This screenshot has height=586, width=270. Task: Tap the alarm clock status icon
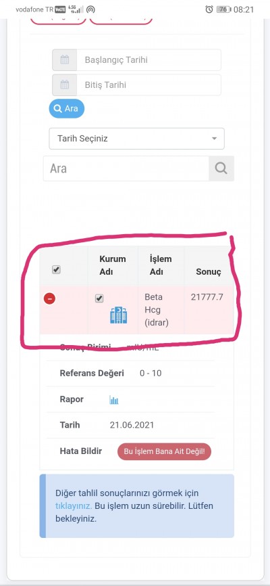tap(209, 9)
